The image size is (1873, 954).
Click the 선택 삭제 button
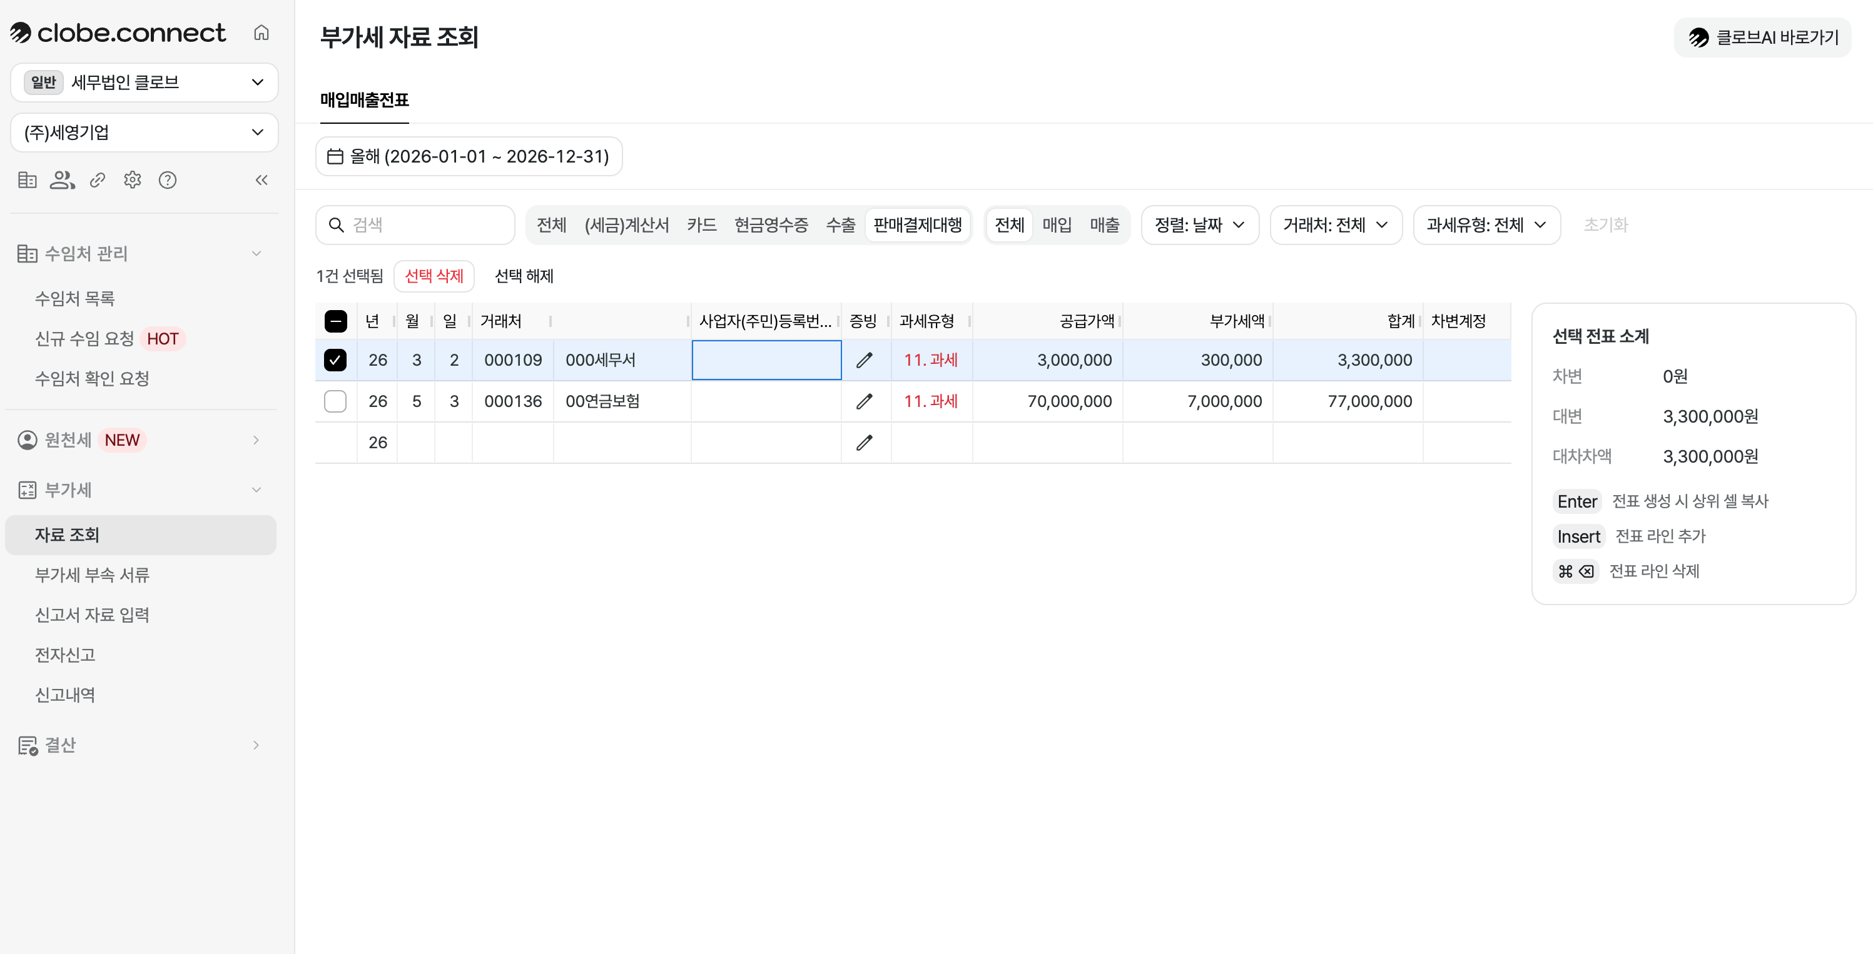pos(434,276)
